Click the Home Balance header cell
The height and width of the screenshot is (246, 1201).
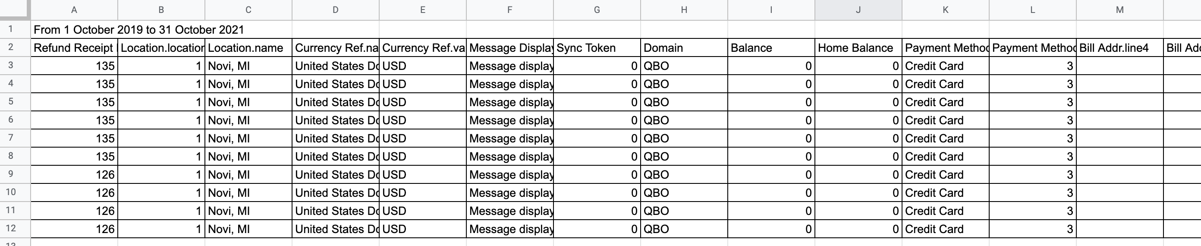click(858, 47)
